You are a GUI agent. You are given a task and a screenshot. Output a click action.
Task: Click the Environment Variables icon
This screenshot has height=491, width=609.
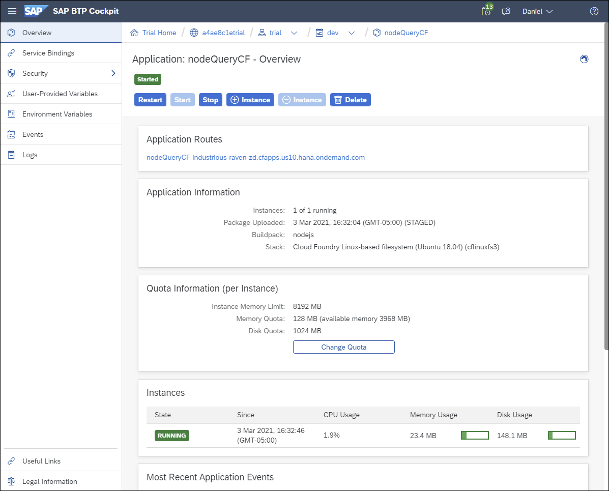(11, 114)
